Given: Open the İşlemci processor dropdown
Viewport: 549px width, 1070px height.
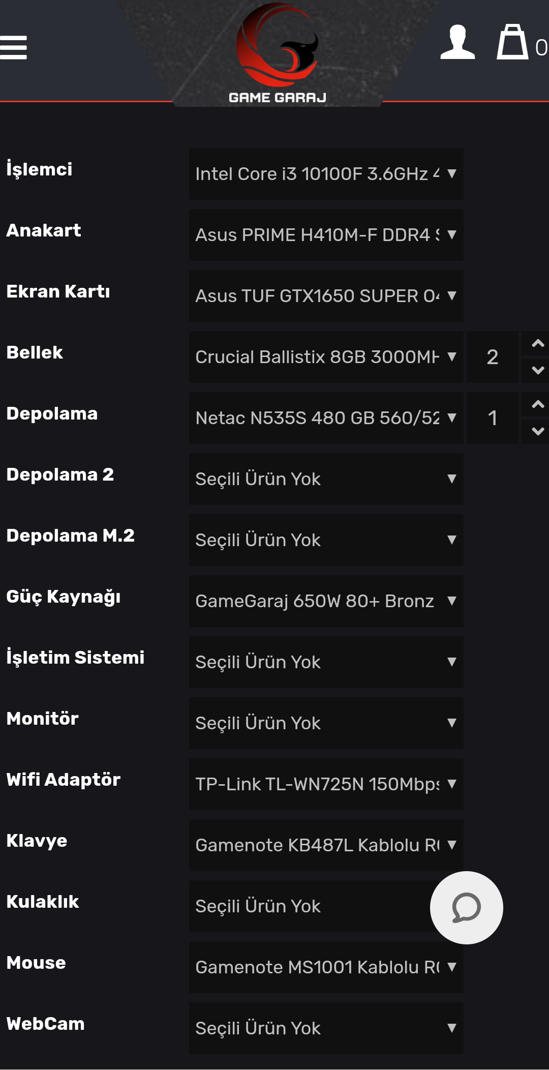Looking at the screenshot, I should [x=325, y=173].
